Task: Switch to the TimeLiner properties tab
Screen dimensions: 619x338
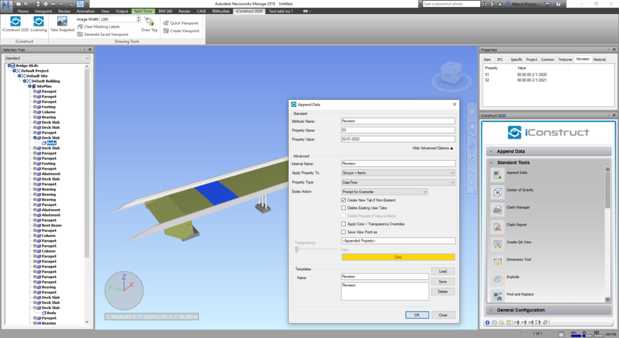Action: coord(565,59)
